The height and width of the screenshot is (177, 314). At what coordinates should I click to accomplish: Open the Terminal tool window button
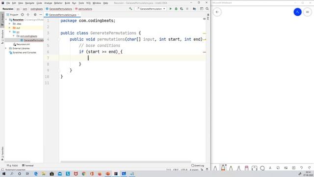27,166
